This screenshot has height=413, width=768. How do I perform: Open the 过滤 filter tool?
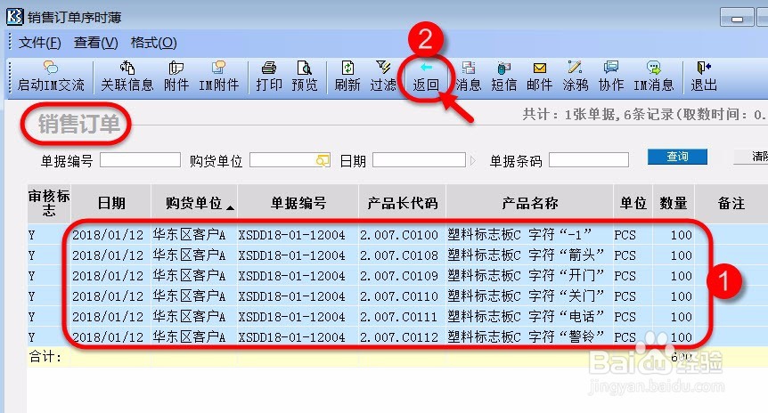pyautogui.click(x=383, y=77)
